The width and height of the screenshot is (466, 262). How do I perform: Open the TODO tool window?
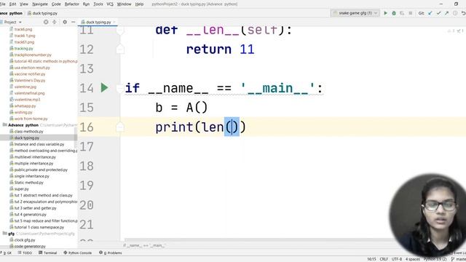[25, 253]
